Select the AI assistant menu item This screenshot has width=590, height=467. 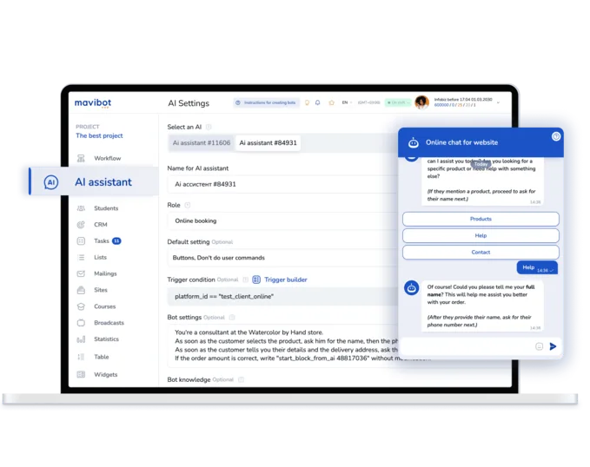(x=94, y=182)
